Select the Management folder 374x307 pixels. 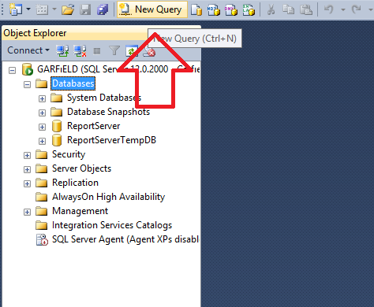click(x=80, y=211)
